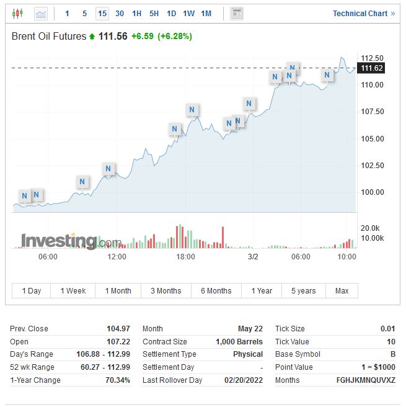The height and width of the screenshot is (407, 406).
Task: Select the 1M interval option
Action: [206, 13]
